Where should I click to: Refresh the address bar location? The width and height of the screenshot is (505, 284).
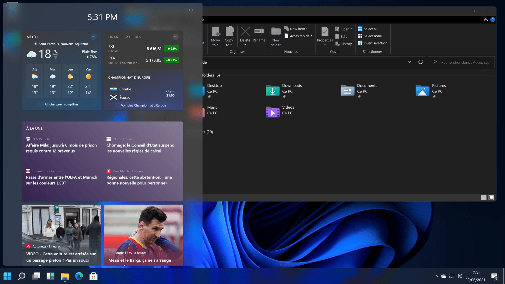(x=421, y=62)
